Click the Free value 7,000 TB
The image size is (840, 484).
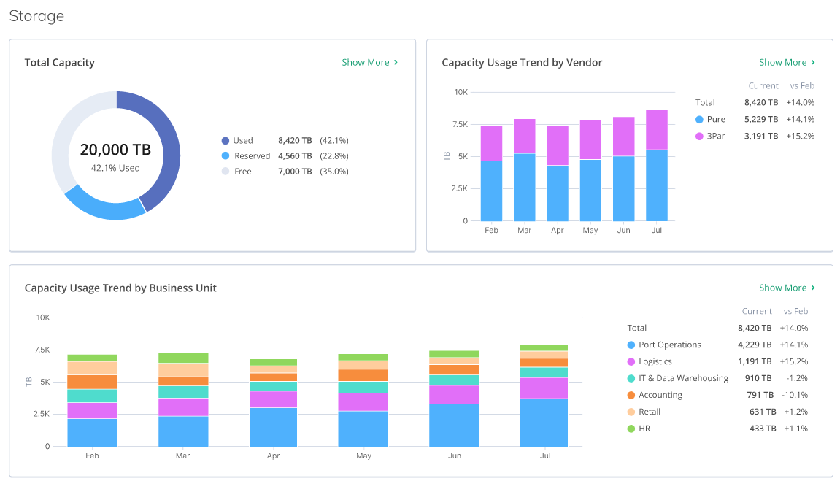pyautogui.click(x=295, y=172)
